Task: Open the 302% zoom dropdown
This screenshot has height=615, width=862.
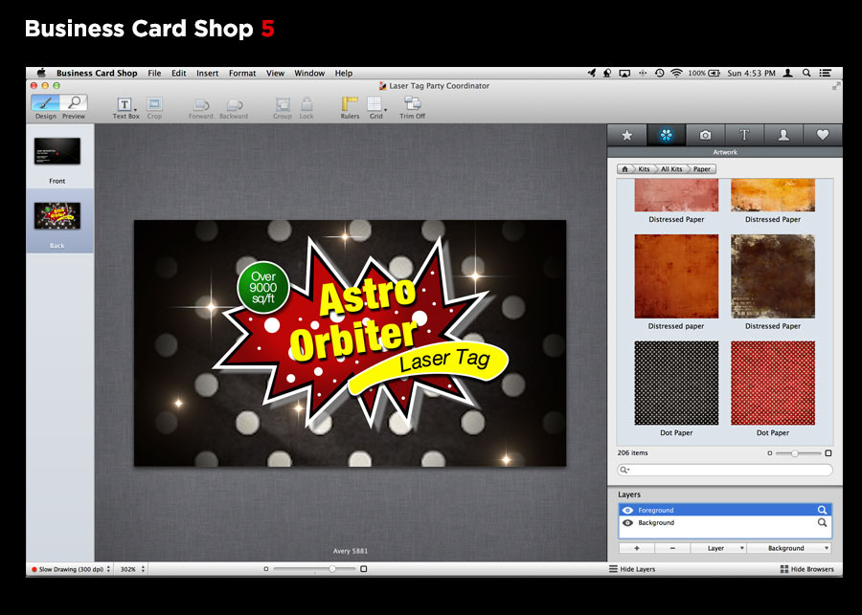Action: (x=132, y=569)
